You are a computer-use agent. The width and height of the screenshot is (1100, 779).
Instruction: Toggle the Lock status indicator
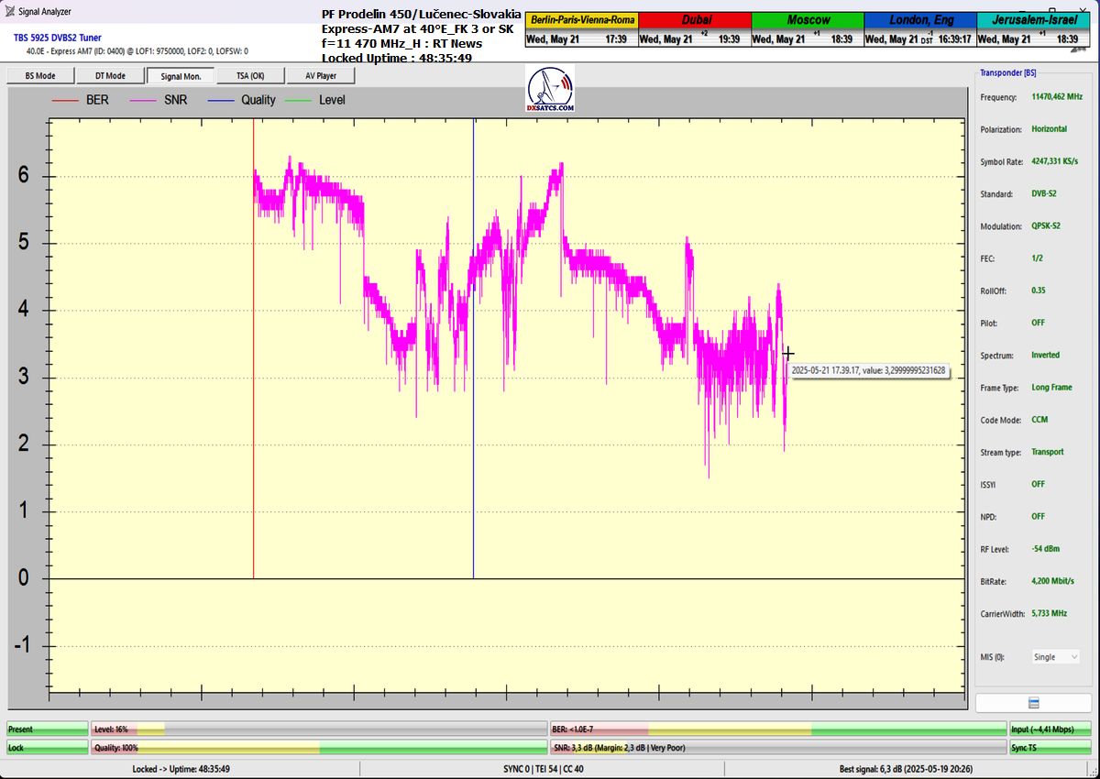point(48,748)
